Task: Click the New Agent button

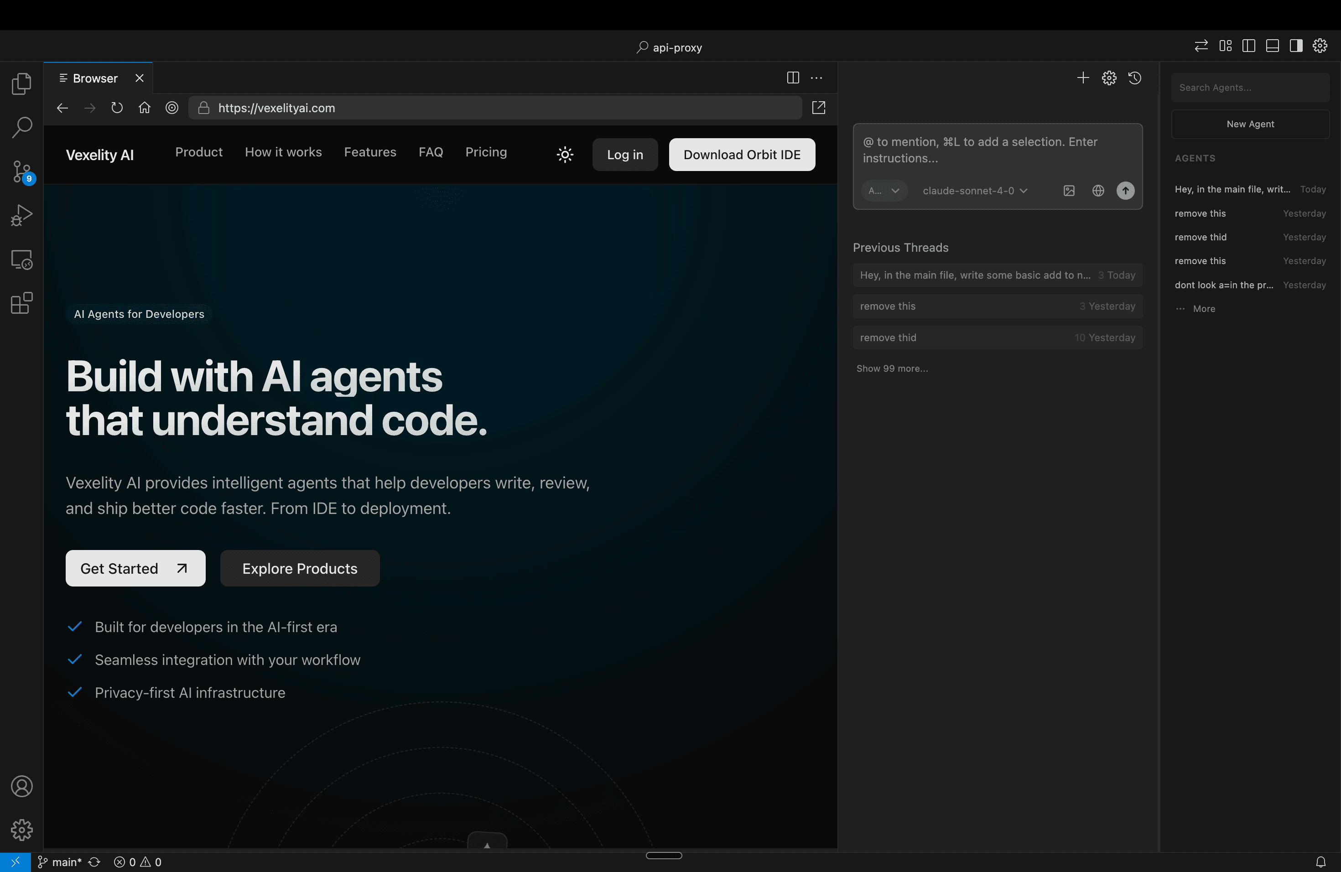Action: pyautogui.click(x=1250, y=124)
